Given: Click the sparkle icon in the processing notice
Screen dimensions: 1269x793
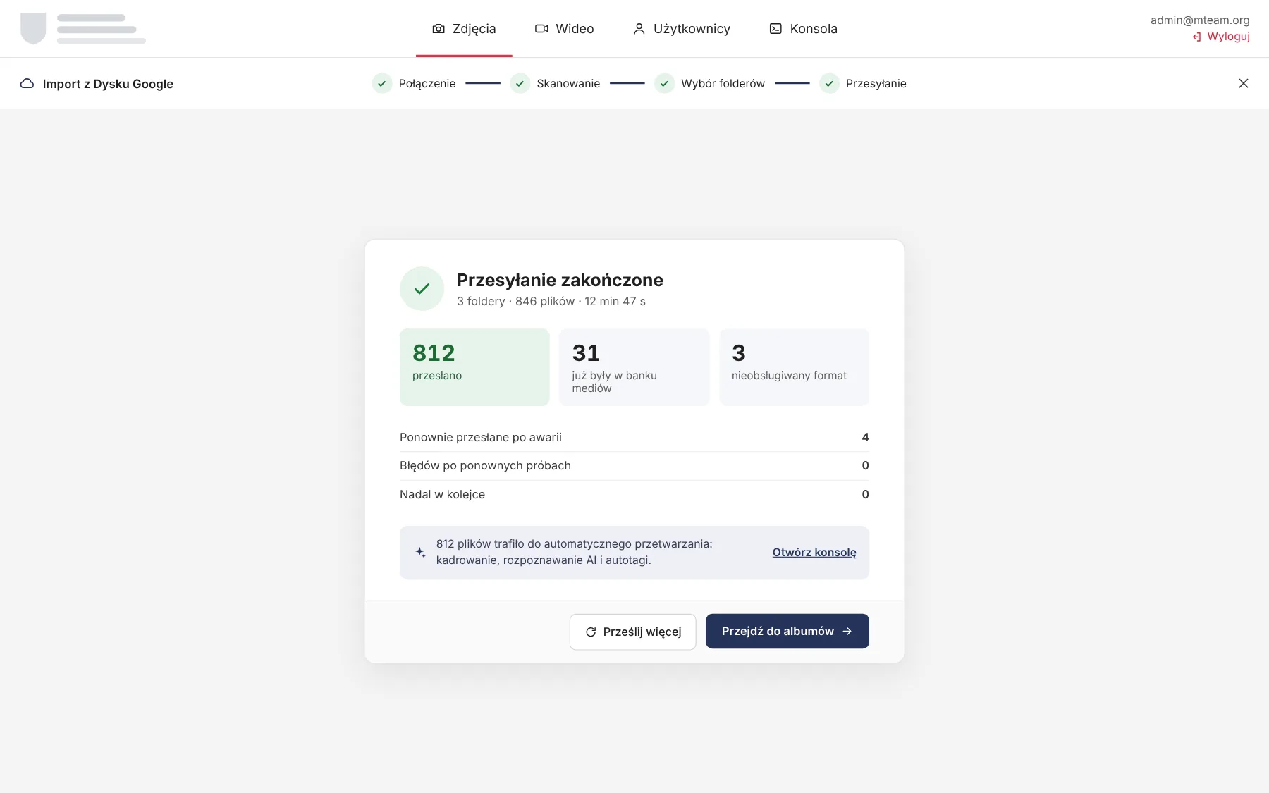Looking at the screenshot, I should coord(420,552).
